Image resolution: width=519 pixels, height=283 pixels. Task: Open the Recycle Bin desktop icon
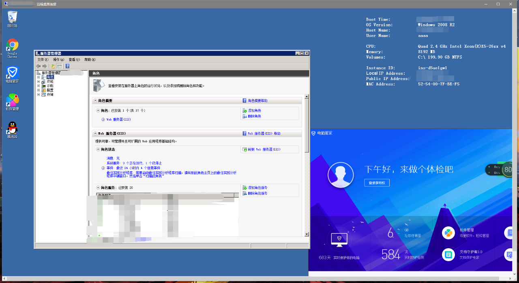(x=12, y=19)
